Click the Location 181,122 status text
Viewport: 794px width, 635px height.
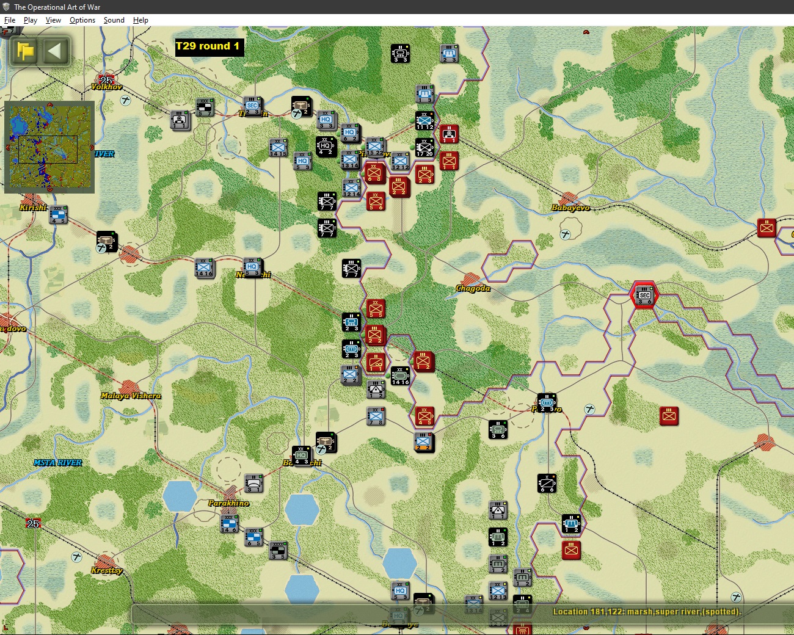647,611
